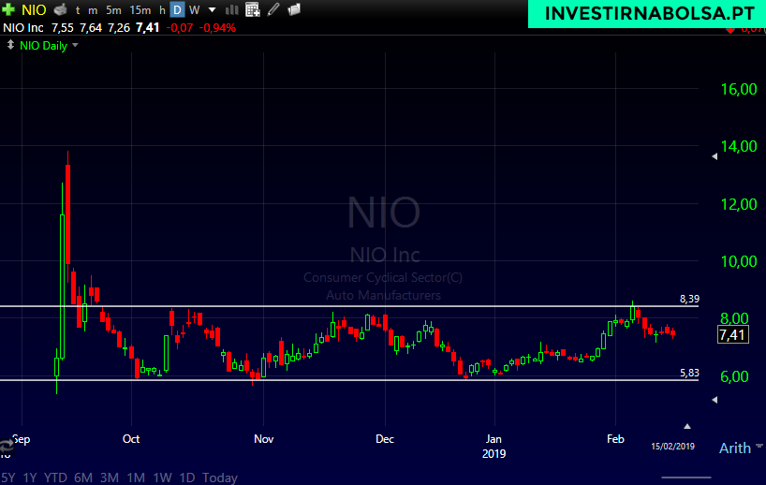Select the 3M range

[110, 478]
